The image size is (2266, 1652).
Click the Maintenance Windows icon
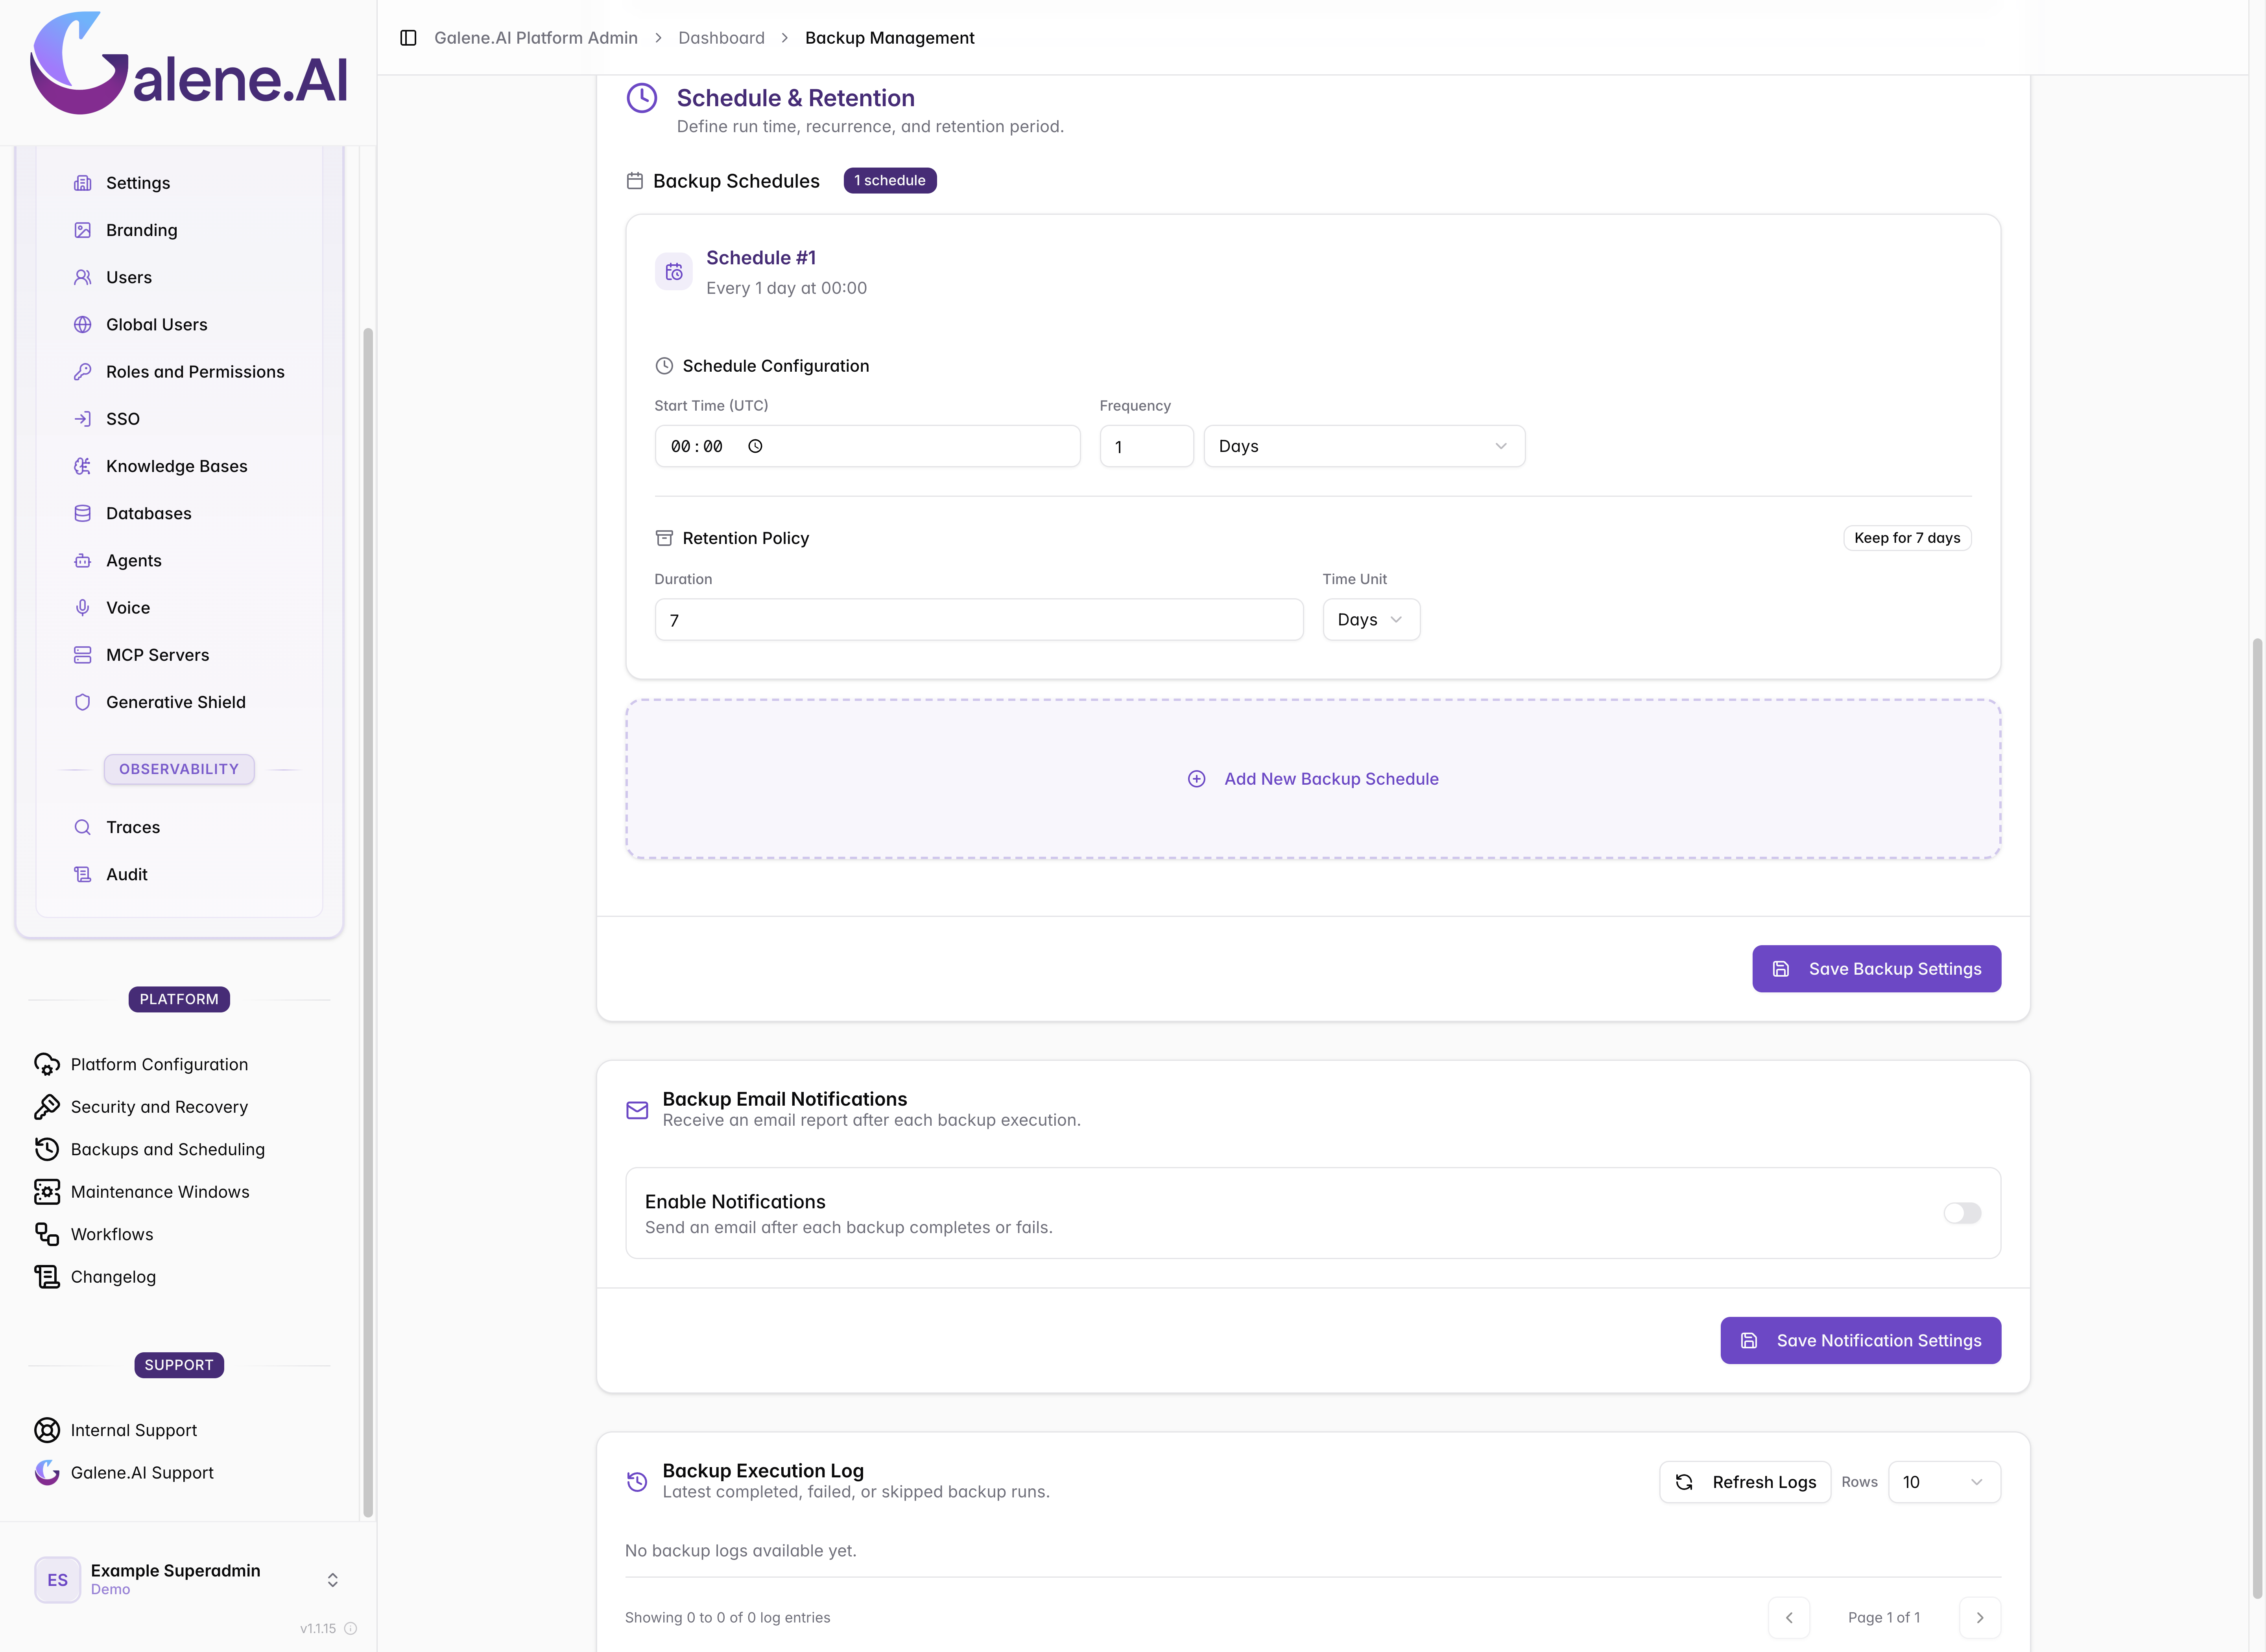[x=47, y=1192]
